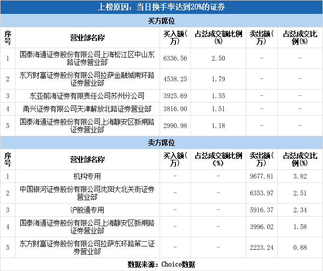Select percentage value 1.79
The width and height of the screenshot is (323, 271).
[x=218, y=79]
